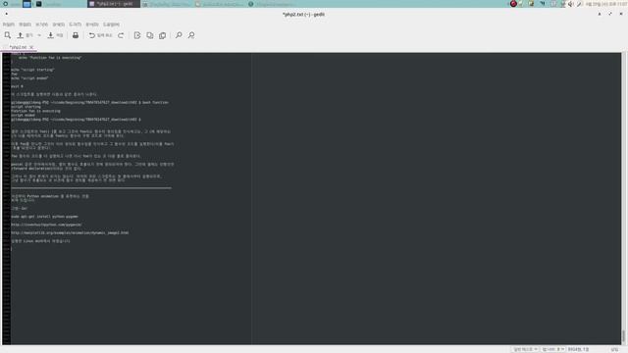628x353 pixels.
Task: Open the applications menu icon at panel corner
Action: point(5,4)
